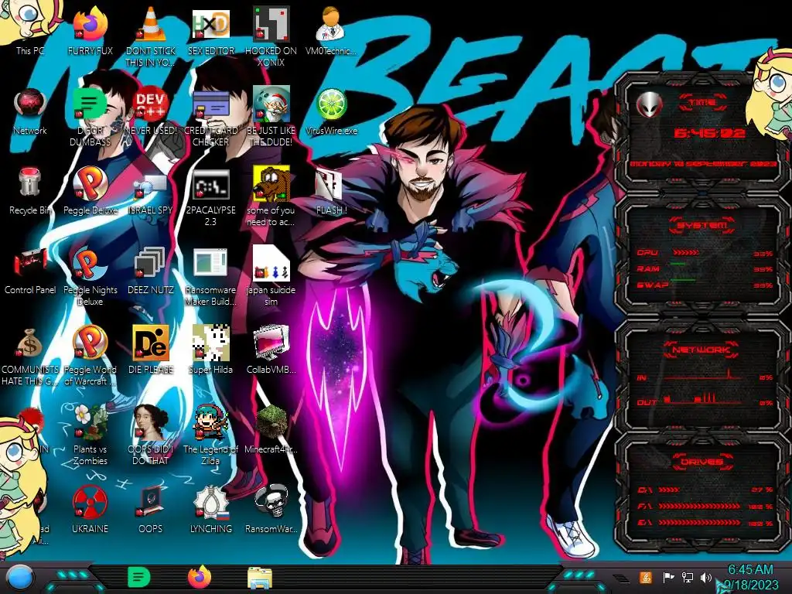
Task: Select the dog icon "some of you need to ac..."
Action: [x=271, y=196]
